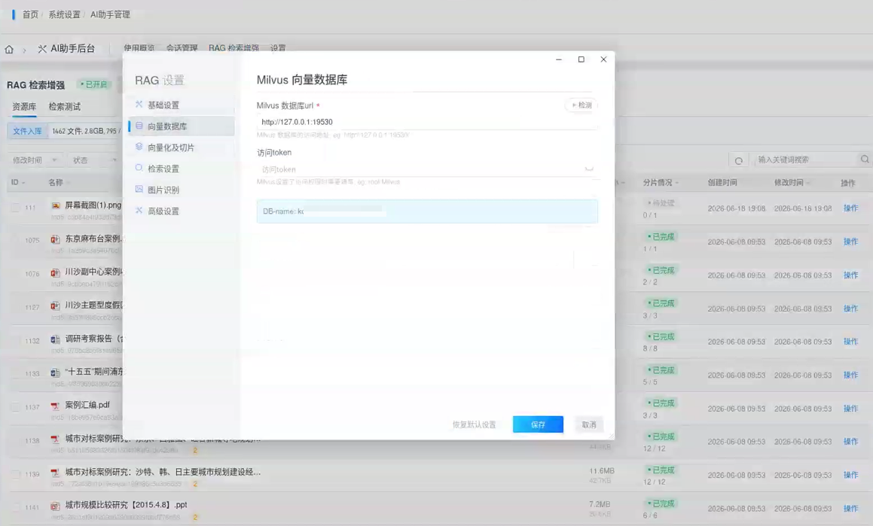Image resolution: width=873 pixels, height=526 pixels.
Task: Tick checkbox for row ID 1127
Action: coord(16,308)
